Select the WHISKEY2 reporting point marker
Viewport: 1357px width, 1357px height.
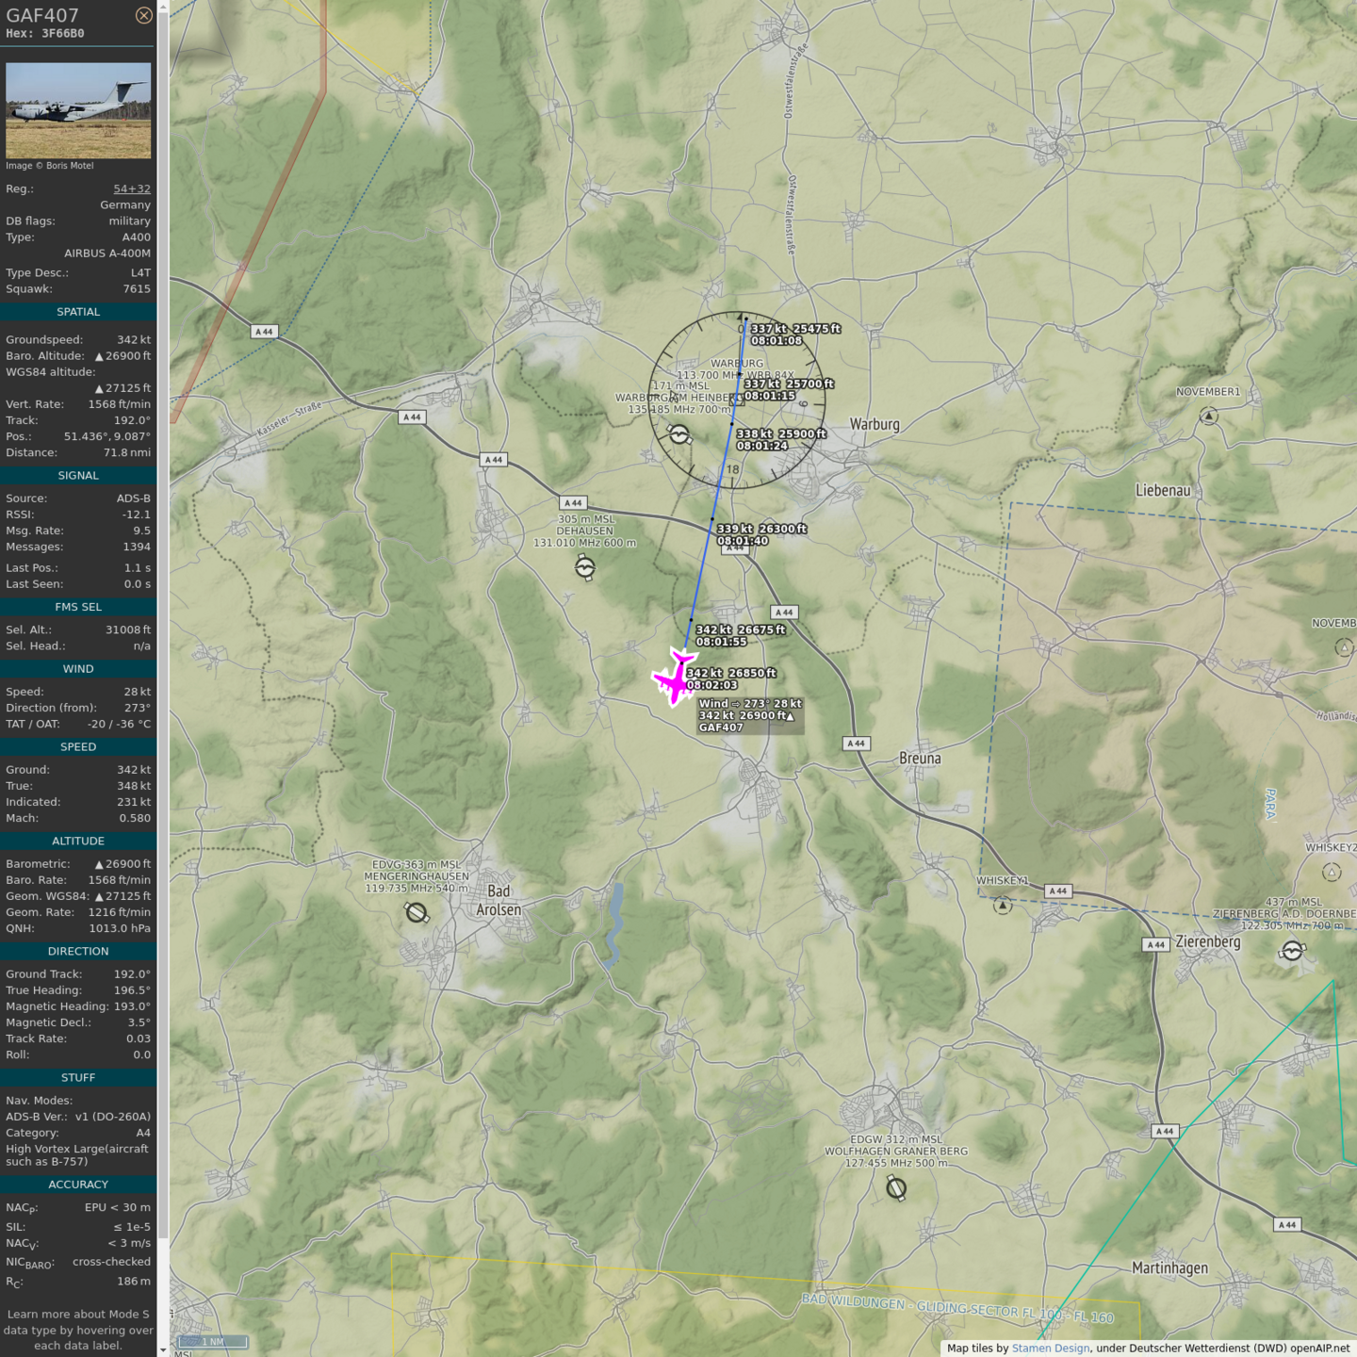point(1332,872)
